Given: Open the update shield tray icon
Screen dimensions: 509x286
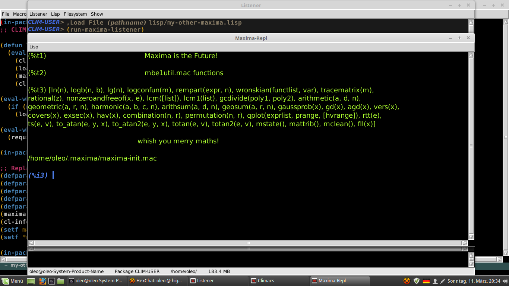Looking at the screenshot, I should 417,281.
